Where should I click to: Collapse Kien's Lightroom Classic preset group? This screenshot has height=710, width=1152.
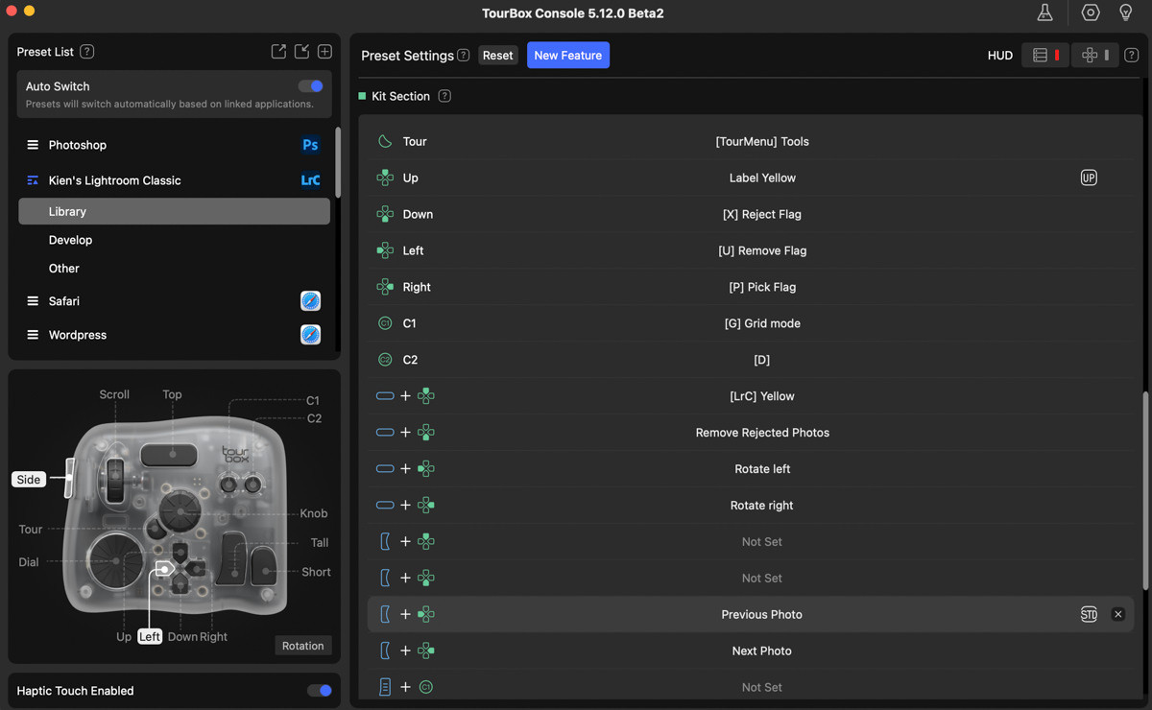pyautogui.click(x=33, y=180)
